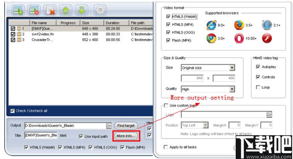Image resolution: width=293 pixels, height=159 pixels.
Task: Click the add video file toolbar icon
Action: tap(18, 10)
